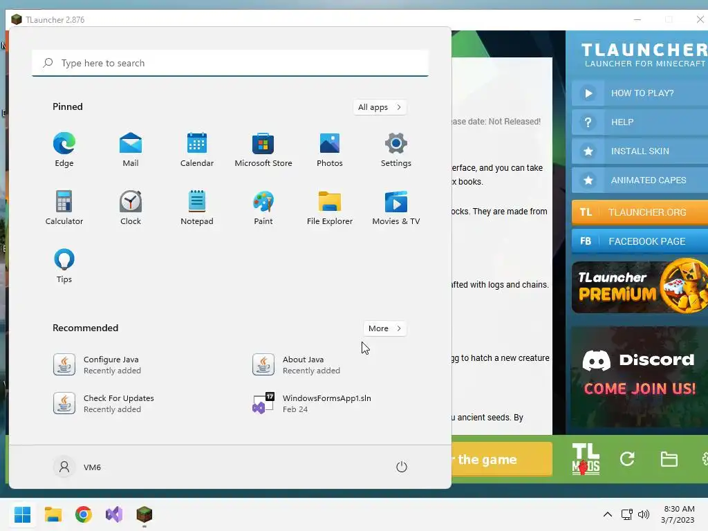Open Google Chrome from taskbar
Viewport: 708px width, 531px height.
pyautogui.click(x=84, y=514)
